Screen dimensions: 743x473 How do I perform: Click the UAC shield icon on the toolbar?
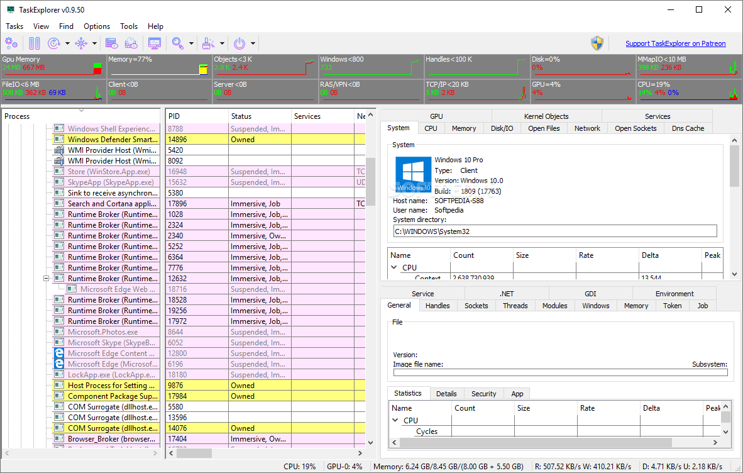(x=597, y=43)
